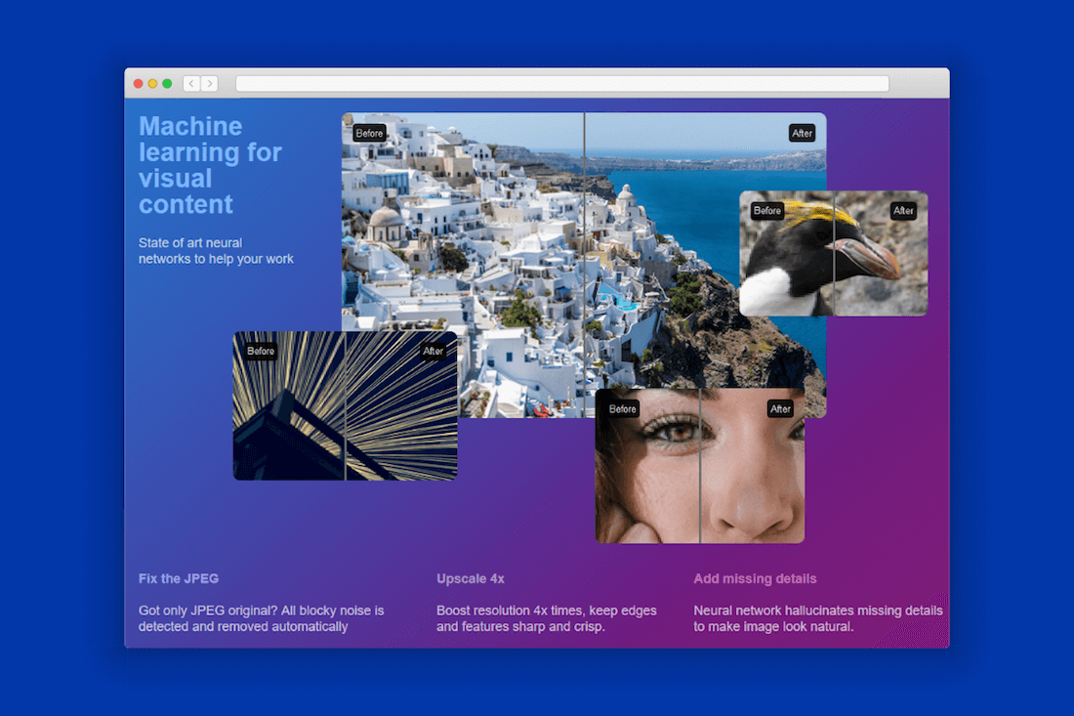
Task: Click the After badge on the Santorini image
Action: click(x=802, y=133)
